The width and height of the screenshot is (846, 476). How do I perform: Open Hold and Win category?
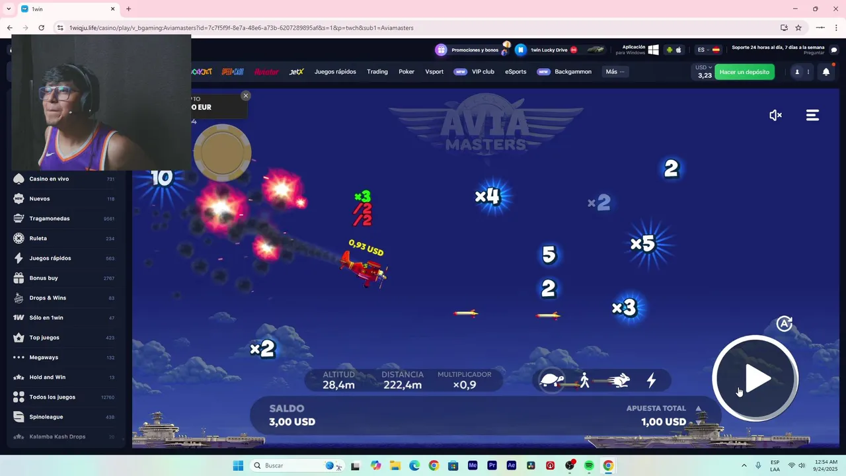point(64,377)
